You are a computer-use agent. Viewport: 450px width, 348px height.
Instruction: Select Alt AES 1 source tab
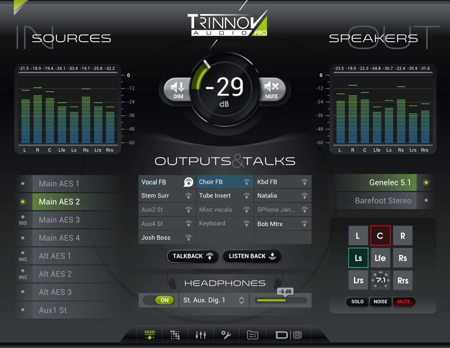(x=76, y=256)
